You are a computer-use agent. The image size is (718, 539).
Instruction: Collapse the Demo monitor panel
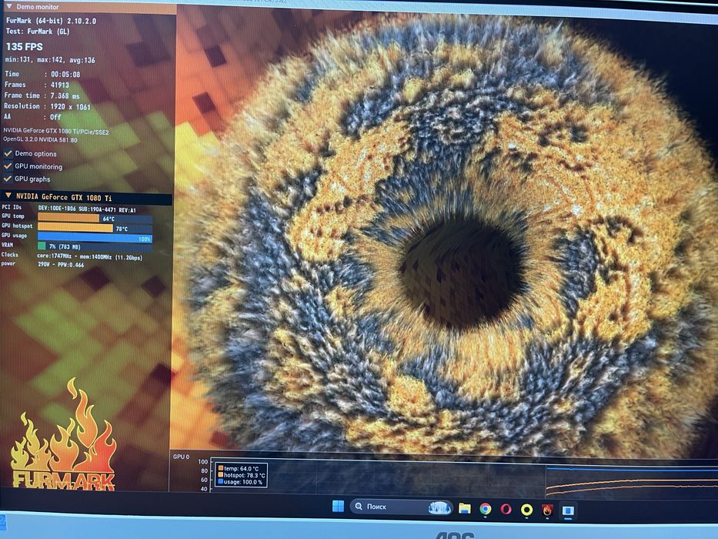tap(8, 7)
